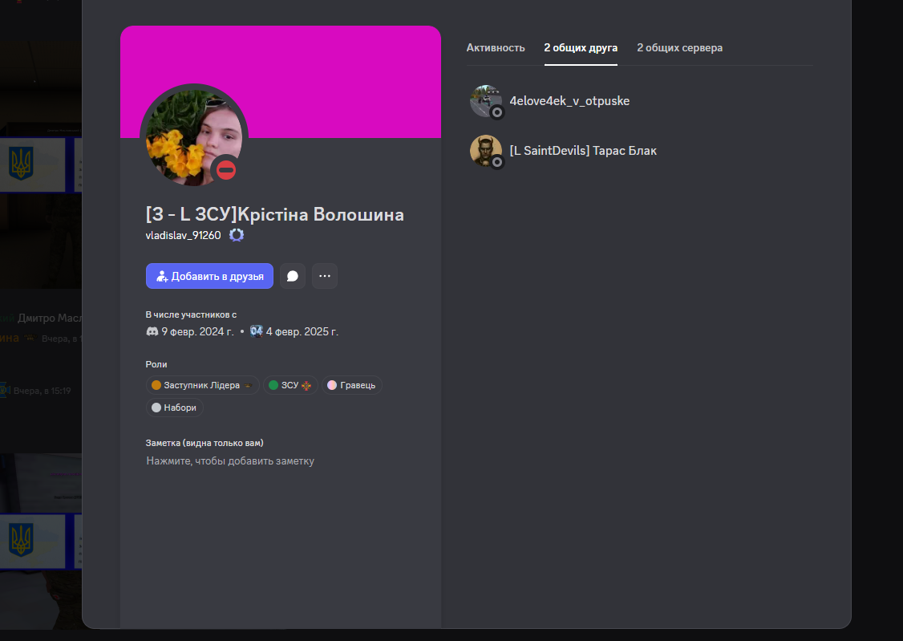Open direct message chat bubble icon
903x641 pixels.
293,276
